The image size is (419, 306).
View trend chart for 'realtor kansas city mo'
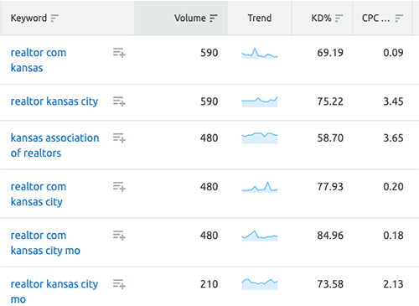click(260, 284)
